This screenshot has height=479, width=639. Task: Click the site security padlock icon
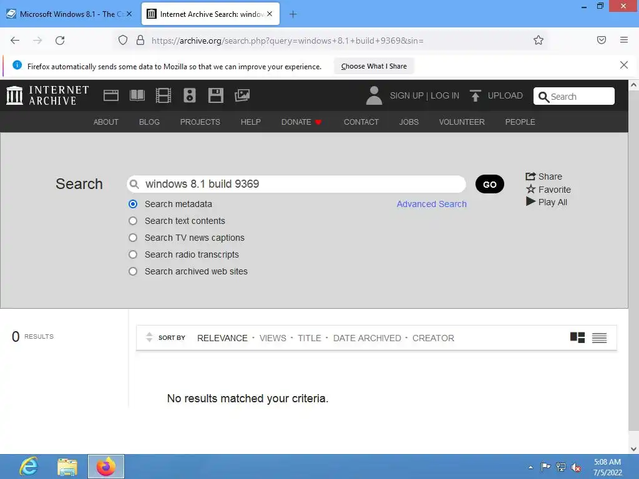(140, 41)
